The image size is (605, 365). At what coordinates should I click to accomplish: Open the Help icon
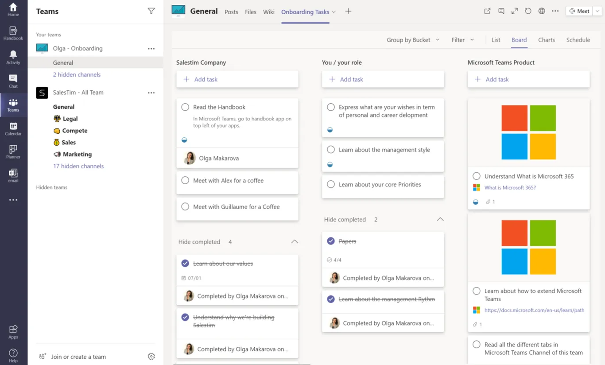pos(13,356)
